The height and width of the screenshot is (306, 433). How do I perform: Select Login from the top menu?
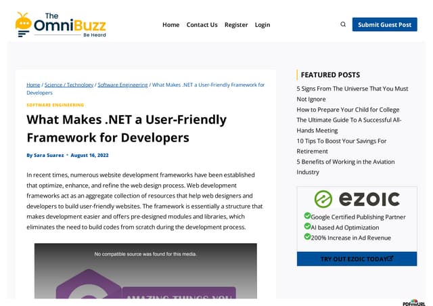coord(263,24)
